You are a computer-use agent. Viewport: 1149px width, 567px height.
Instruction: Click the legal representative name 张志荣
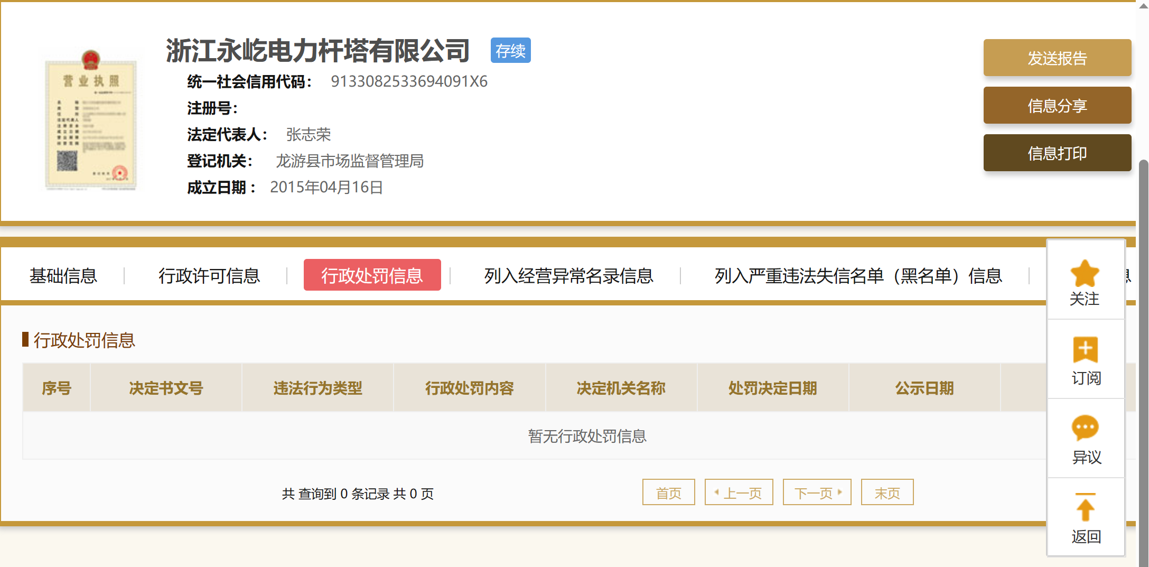tap(309, 134)
